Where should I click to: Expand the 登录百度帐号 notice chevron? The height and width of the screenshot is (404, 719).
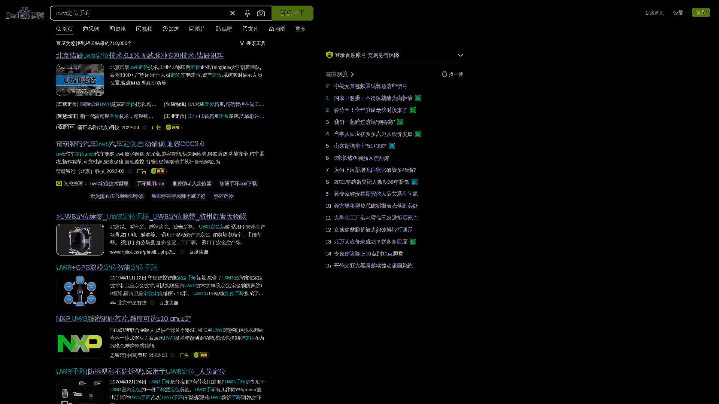(x=460, y=55)
